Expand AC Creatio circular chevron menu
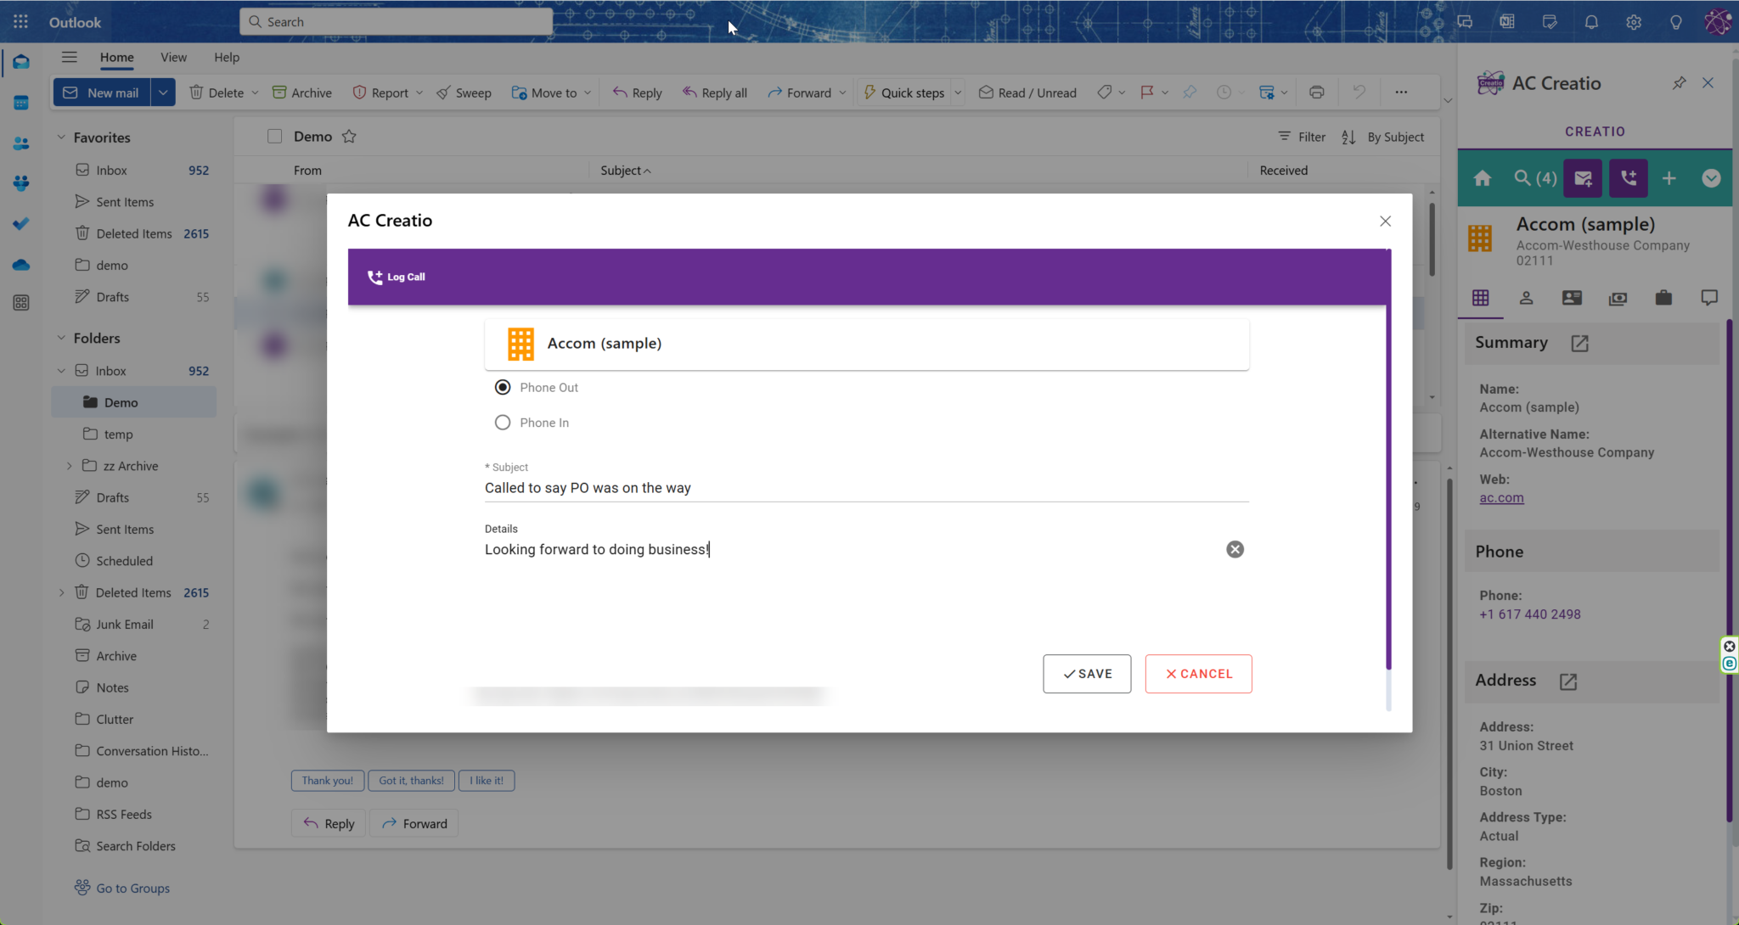This screenshot has width=1739, height=925. [x=1711, y=178]
